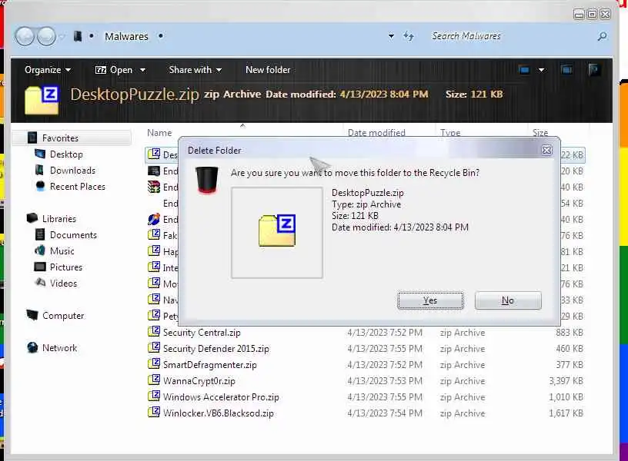
Task: Sort by the Size column header
Action: tap(540, 133)
